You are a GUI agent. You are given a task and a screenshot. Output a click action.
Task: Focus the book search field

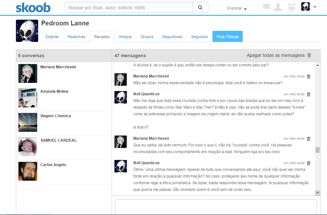[129, 8]
